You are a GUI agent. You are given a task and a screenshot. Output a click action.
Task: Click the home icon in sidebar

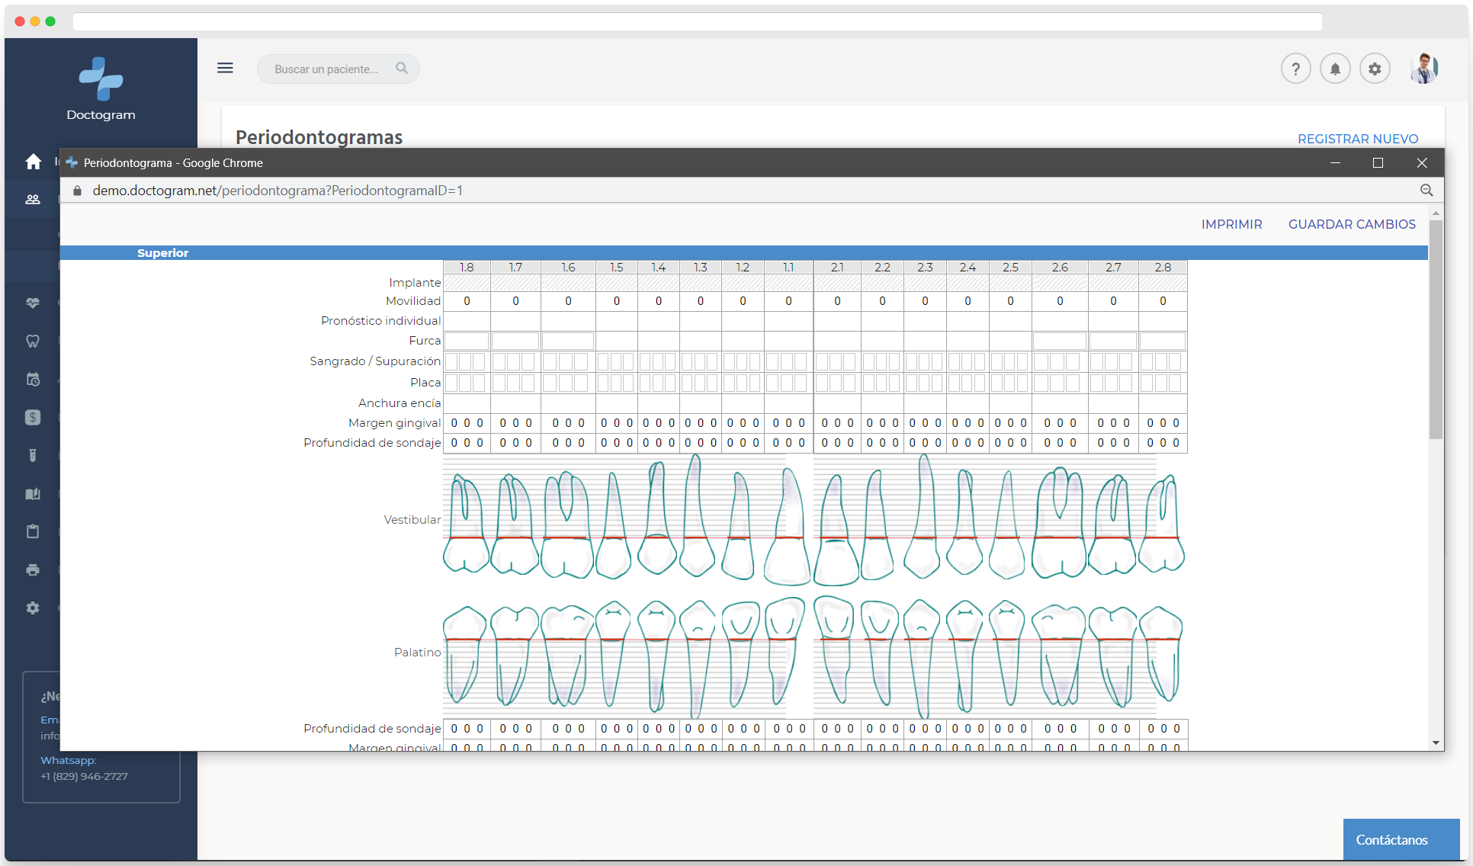point(33,162)
